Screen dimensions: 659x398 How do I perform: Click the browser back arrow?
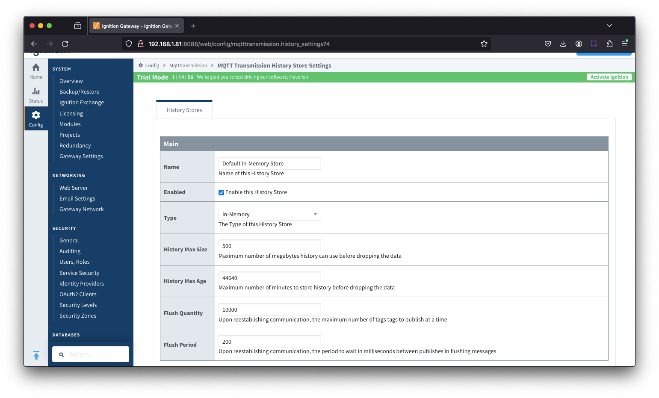pyautogui.click(x=34, y=44)
